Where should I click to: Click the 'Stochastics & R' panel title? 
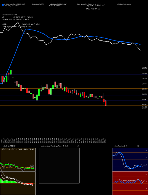pos(121,146)
